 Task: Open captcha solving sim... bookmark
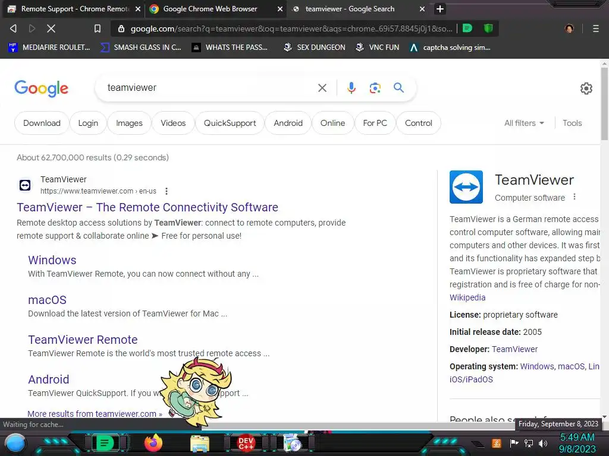[x=451, y=47]
